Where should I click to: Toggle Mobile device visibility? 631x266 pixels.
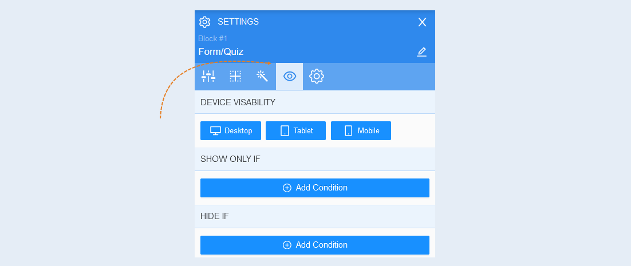coord(361,130)
